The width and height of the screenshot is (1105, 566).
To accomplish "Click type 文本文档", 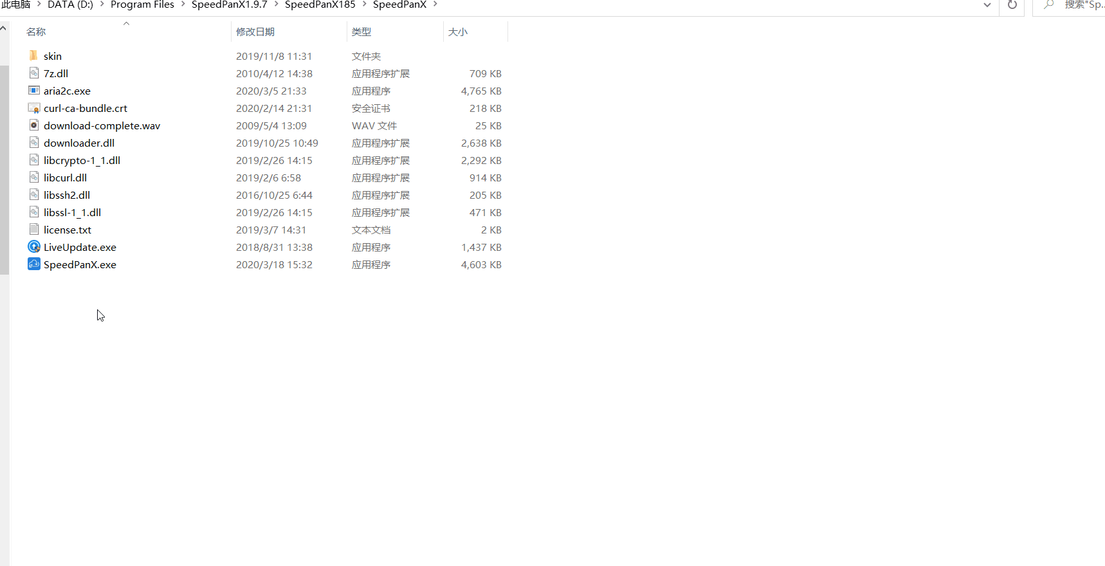I will [x=371, y=230].
